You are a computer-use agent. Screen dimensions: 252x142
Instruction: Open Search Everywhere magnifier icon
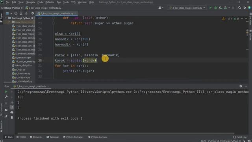click(x=239, y=8)
